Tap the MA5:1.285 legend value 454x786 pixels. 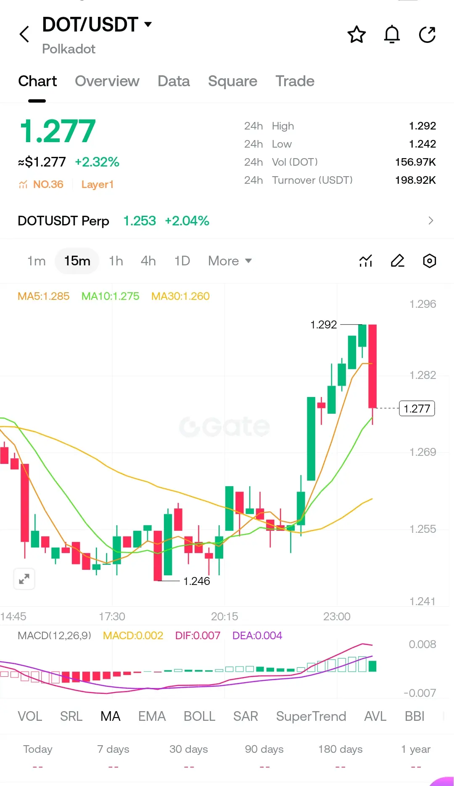point(44,296)
